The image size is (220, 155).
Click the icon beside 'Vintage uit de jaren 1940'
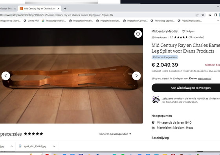153,122
